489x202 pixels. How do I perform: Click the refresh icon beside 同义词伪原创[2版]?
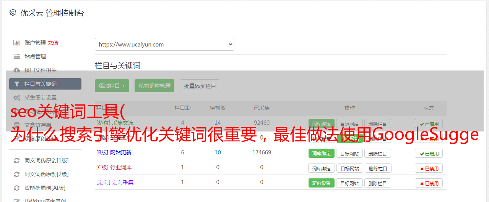pyautogui.click(x=16, y=174)
